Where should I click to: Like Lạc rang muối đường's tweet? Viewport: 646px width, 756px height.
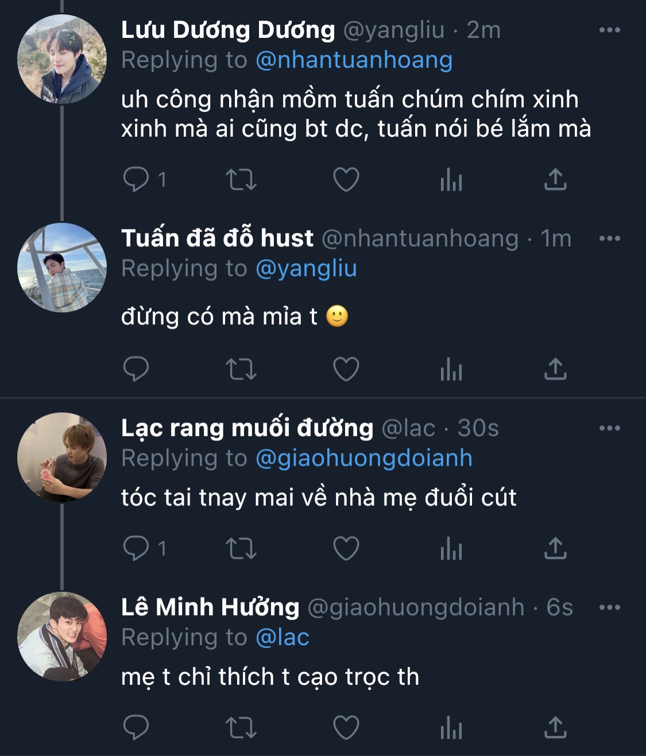click(x=346, y=548)
